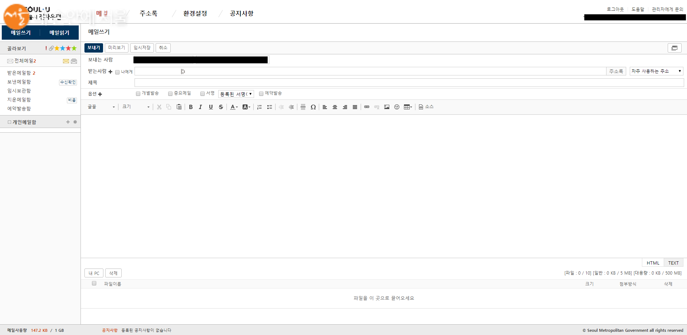Image resolution: width=687 pixels, height=335 pixels.
Task: Center-align the text
Action: pyautogui.click(x=335, y=107)
